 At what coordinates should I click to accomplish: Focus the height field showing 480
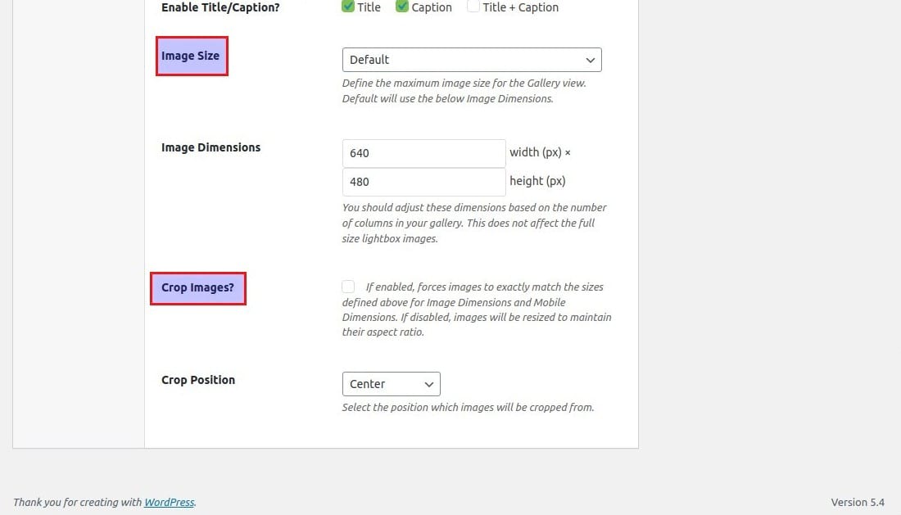pyautogui.click(x=423, y=182)
